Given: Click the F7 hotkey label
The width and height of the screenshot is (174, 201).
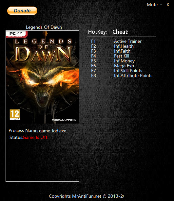Looking at the screenshot, I should [x=94, y=71].
